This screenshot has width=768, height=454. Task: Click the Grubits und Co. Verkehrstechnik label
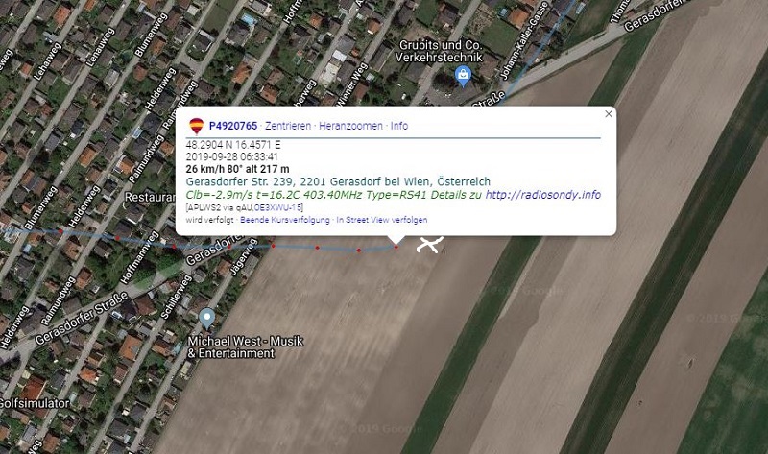pos(439,52)
